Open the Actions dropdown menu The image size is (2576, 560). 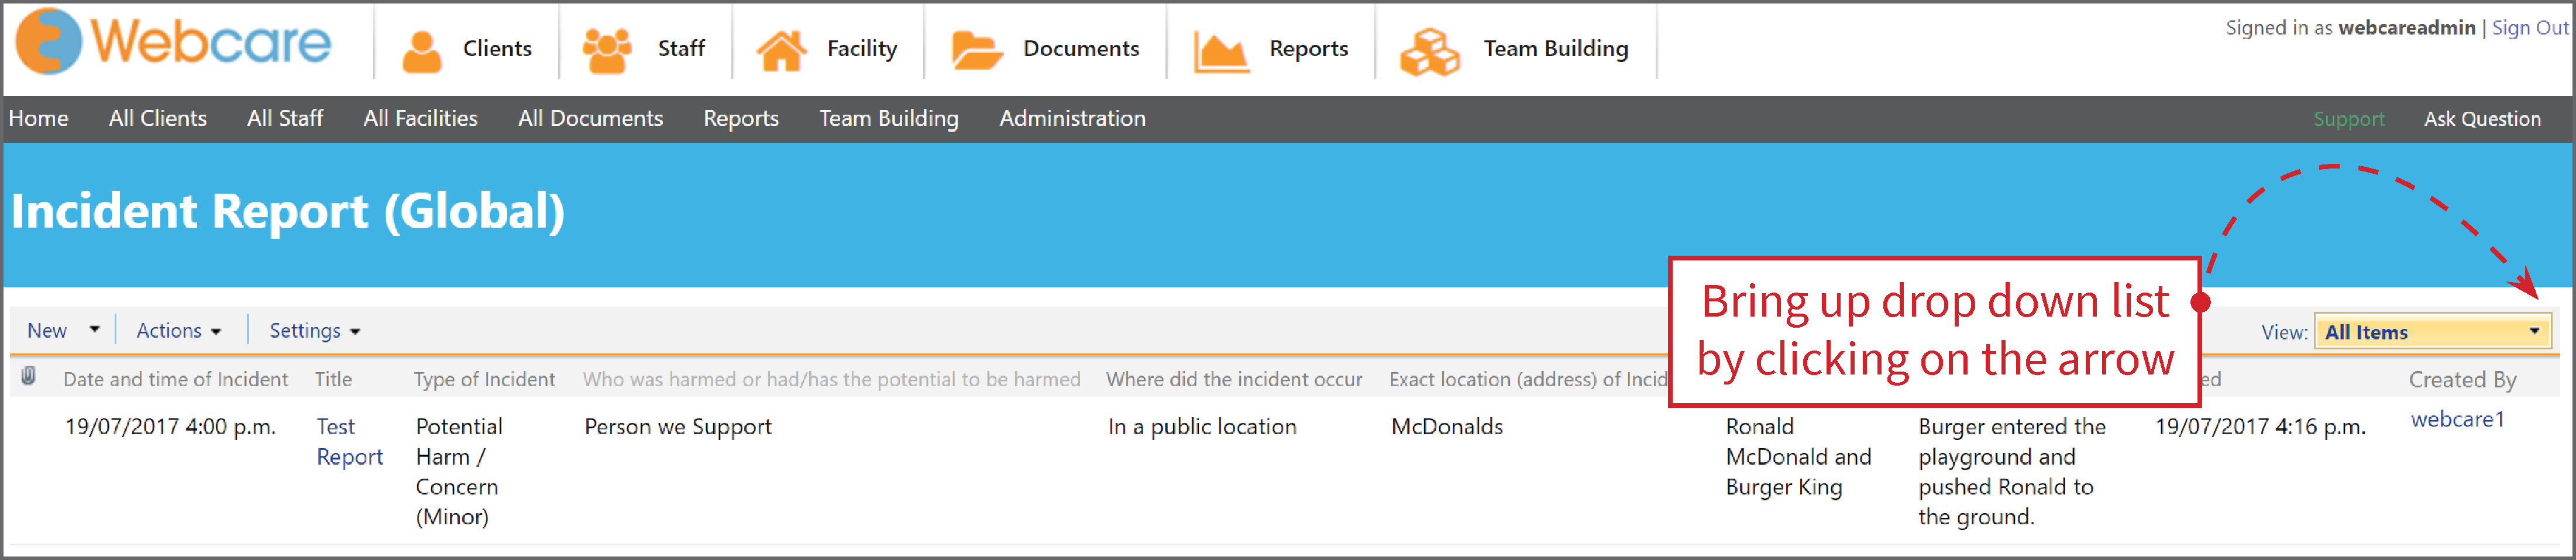178,330
